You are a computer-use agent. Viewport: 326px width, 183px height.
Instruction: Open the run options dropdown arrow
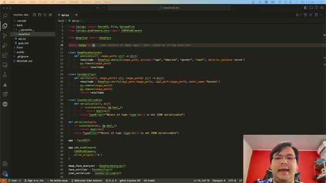(301, 15)
